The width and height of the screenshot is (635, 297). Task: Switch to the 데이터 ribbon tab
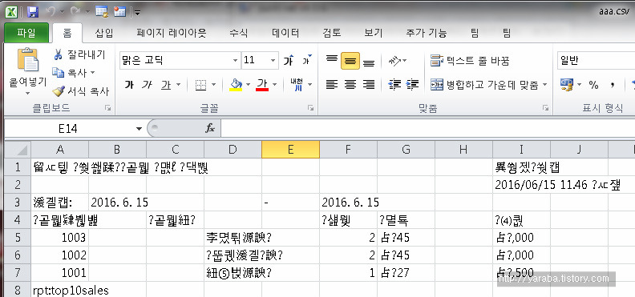tap(285, 33)
